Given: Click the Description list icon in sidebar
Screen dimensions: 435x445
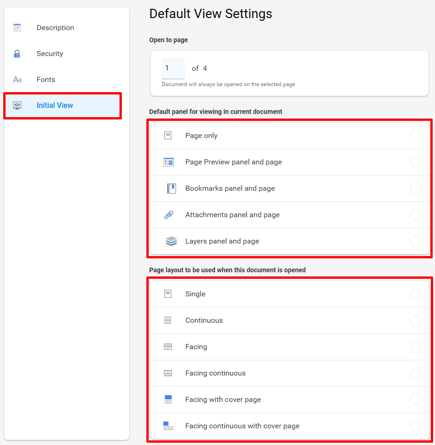Looking at the screenshot, I should (17, 28).
